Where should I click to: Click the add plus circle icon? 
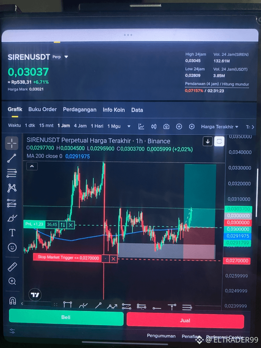click(179, 126)
